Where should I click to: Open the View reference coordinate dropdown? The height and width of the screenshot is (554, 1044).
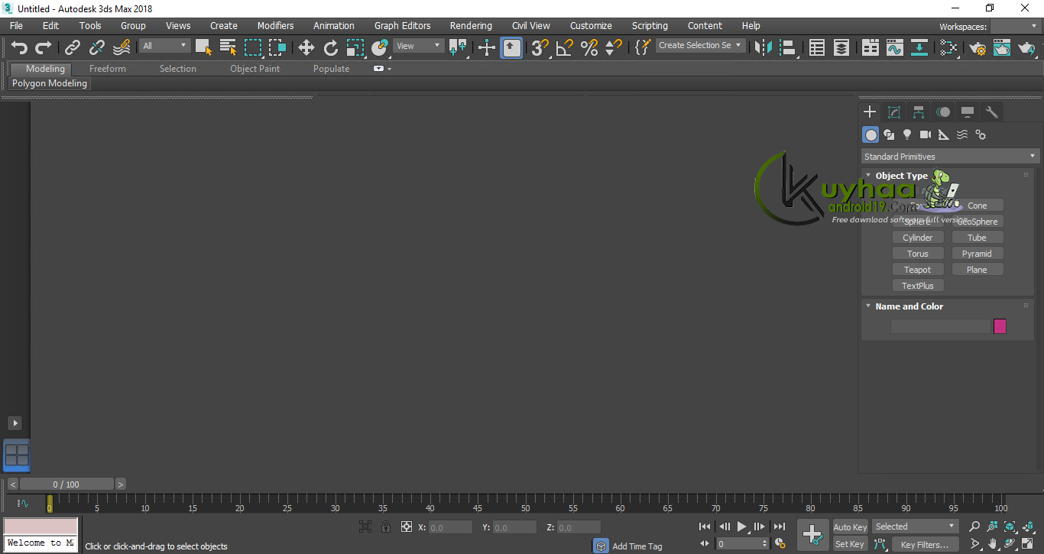tap(419, 46)
